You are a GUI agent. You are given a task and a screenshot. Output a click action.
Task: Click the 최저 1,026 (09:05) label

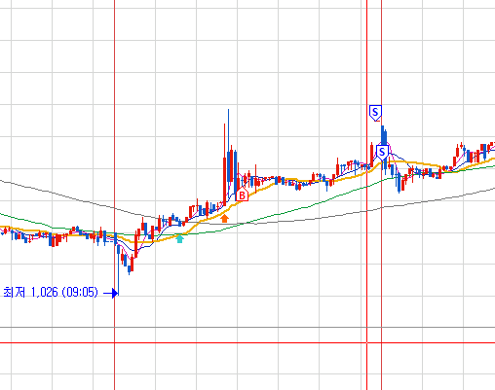(51, 293)
